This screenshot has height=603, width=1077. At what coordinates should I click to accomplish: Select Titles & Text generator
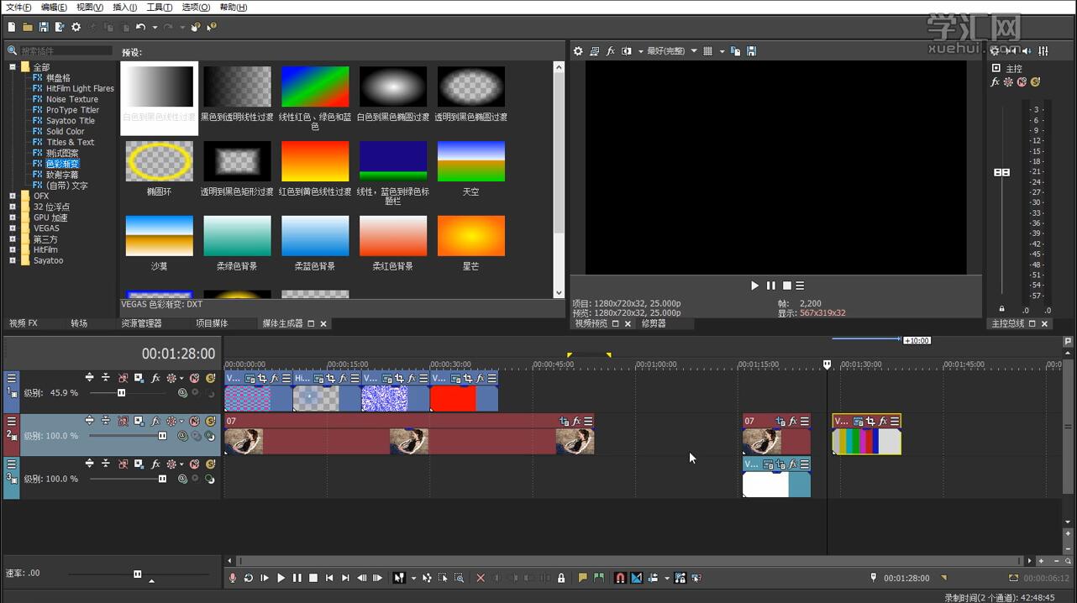(70, 142)
